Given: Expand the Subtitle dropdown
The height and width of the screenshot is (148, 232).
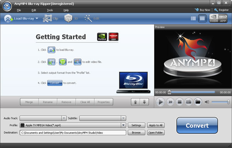Looking at the screenshot, I should click(123, 118).
